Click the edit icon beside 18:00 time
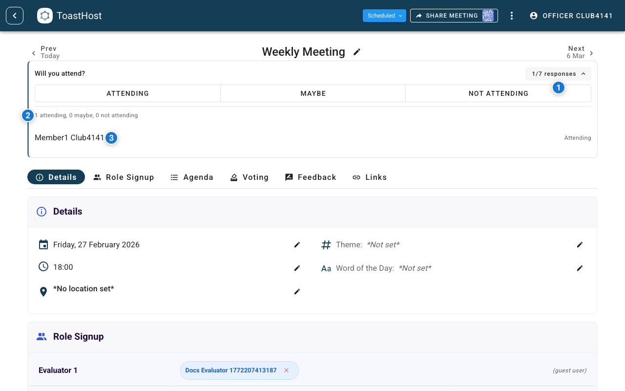 [297, 268]
